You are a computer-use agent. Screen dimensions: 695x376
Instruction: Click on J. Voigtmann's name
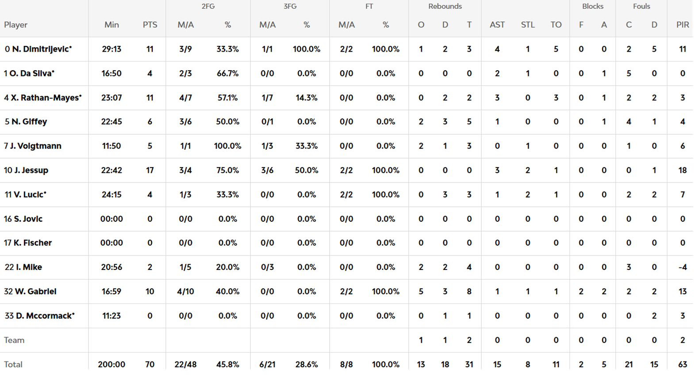[x=35, y=146]
